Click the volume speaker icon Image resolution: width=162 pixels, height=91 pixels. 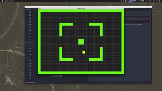click(x=137, y=1)
